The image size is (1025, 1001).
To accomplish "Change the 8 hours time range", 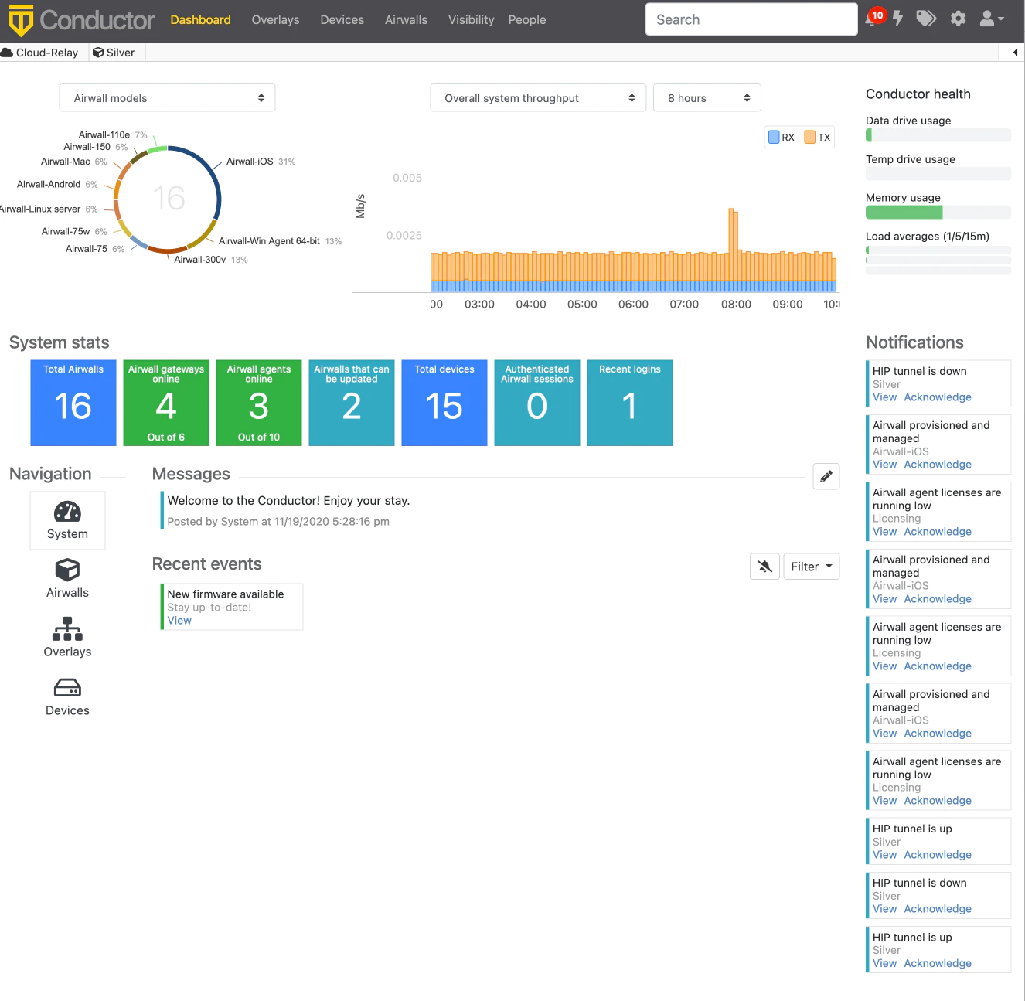I will pyautogui.click(x=707, y=98).
